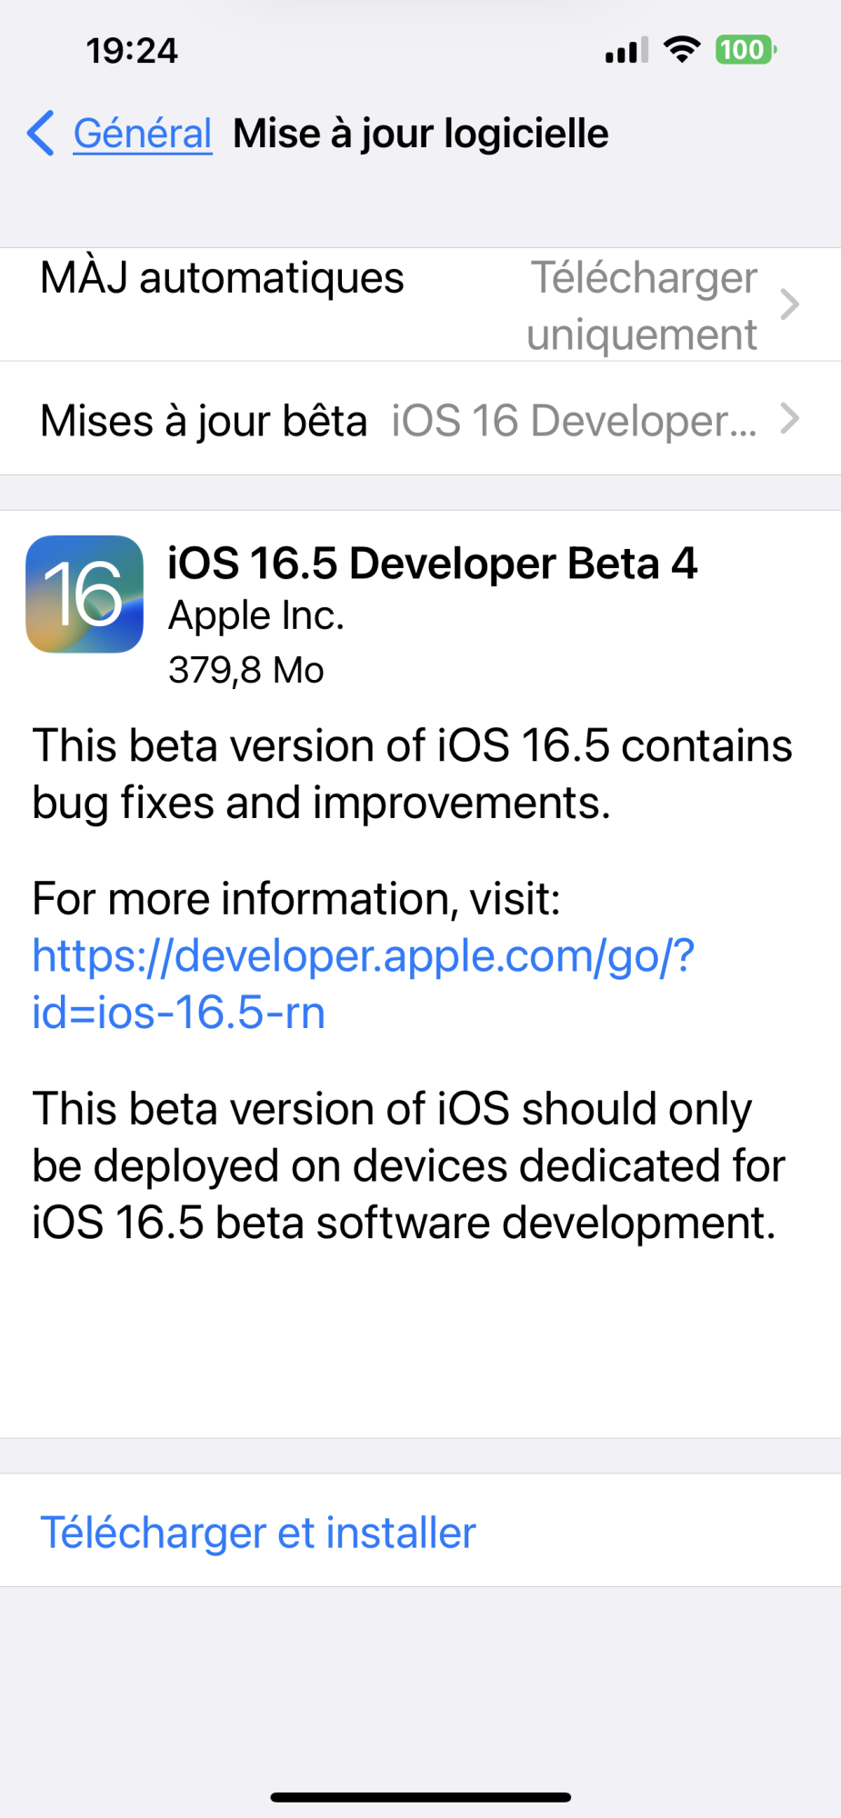Tap the Wi-Fi status icon

coord(681,49)
